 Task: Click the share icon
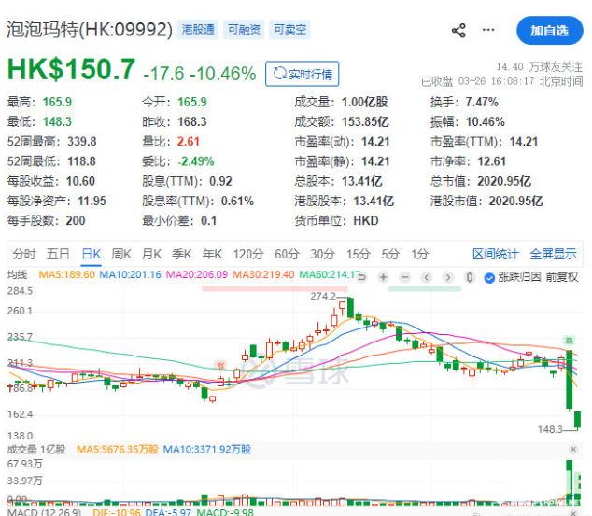[458, 31]
